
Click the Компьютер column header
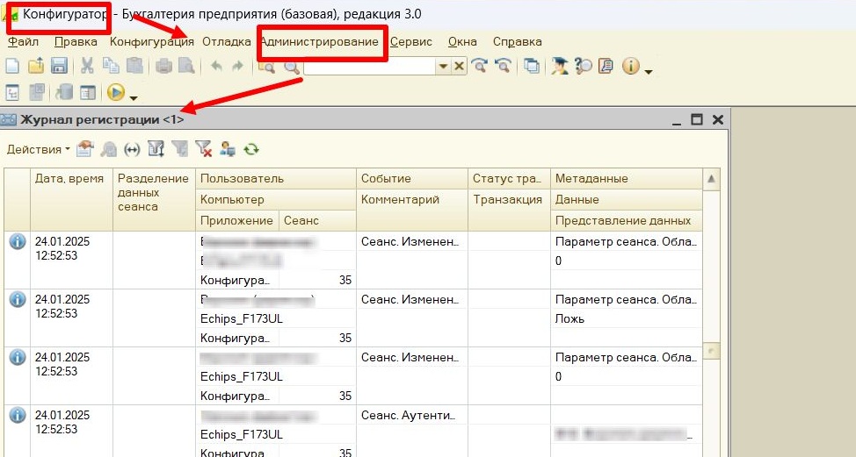[x=276, y=199]
